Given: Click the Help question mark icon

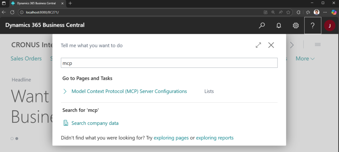Looking at the screenshot, I should [313, 25].
